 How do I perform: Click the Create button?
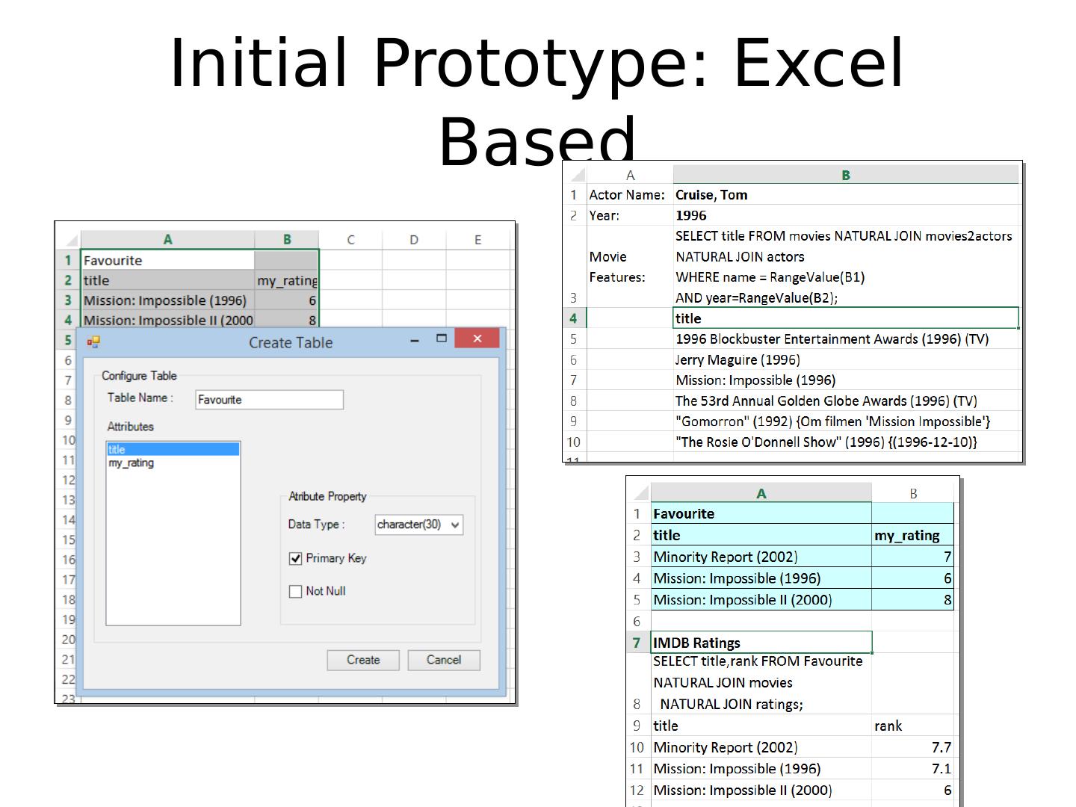363,660
